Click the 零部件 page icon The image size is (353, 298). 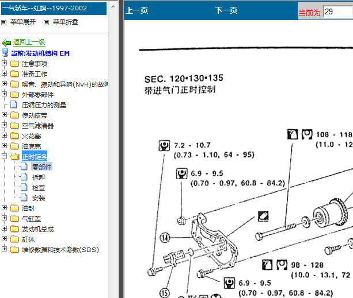(x=24, y=167)
